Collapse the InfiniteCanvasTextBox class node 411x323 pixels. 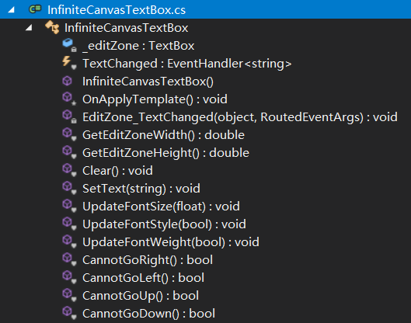tap(29, 27)
